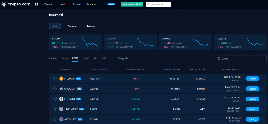
Task: Open the ETH/USDT summary card
Action: (130, 42)
